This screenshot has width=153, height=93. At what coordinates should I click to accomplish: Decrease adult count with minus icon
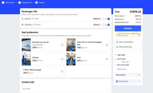pos(103,19)
